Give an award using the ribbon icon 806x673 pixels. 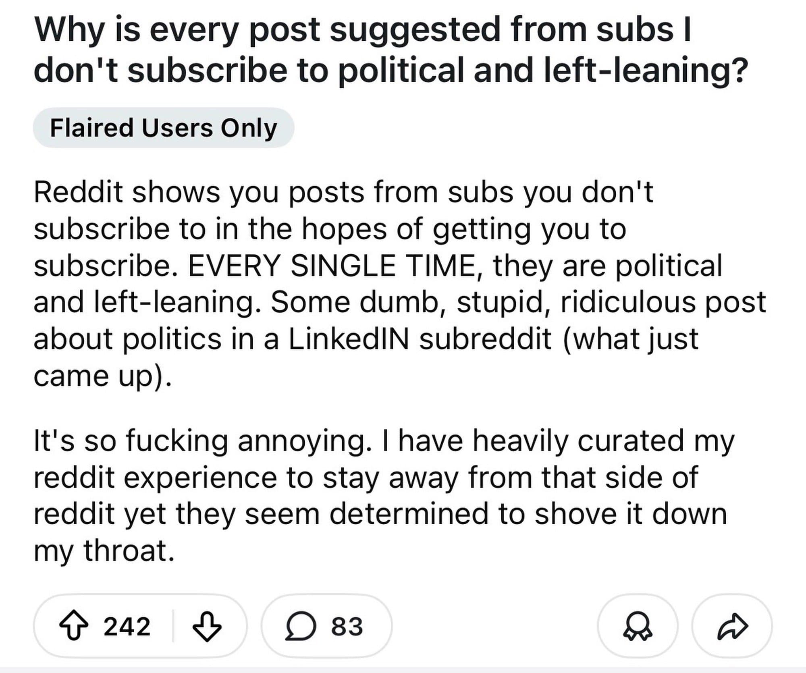(638, 626)
